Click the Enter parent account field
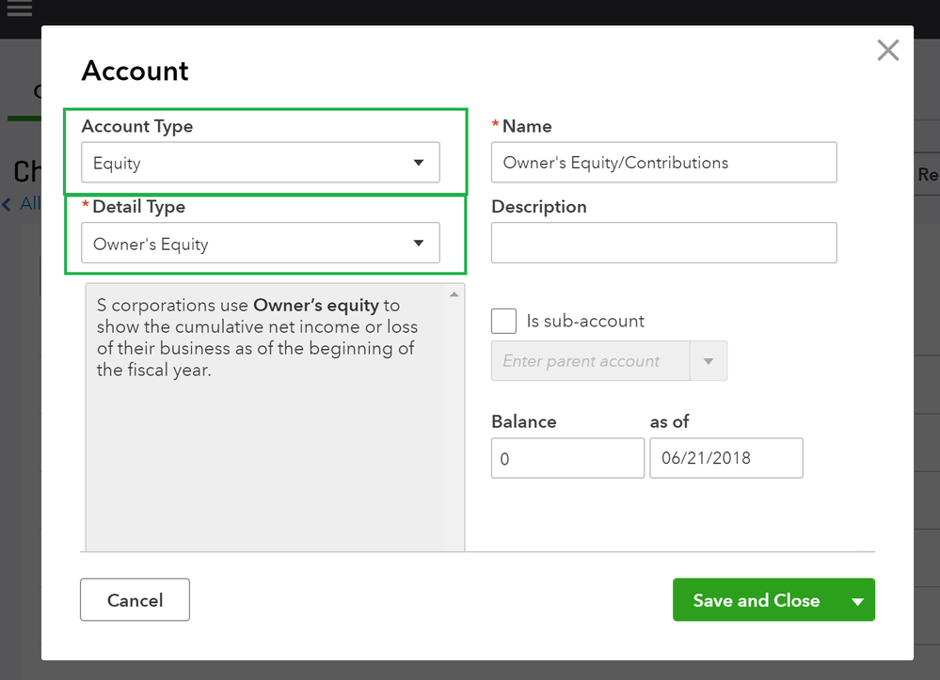This screenshot has width=940, height=680. click(591, 361)
